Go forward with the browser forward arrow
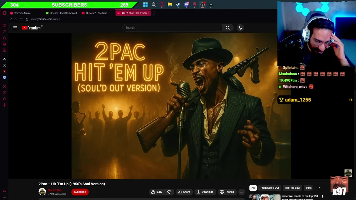The width and height of the screenshot is (356, 200). (x=16, y=19)
